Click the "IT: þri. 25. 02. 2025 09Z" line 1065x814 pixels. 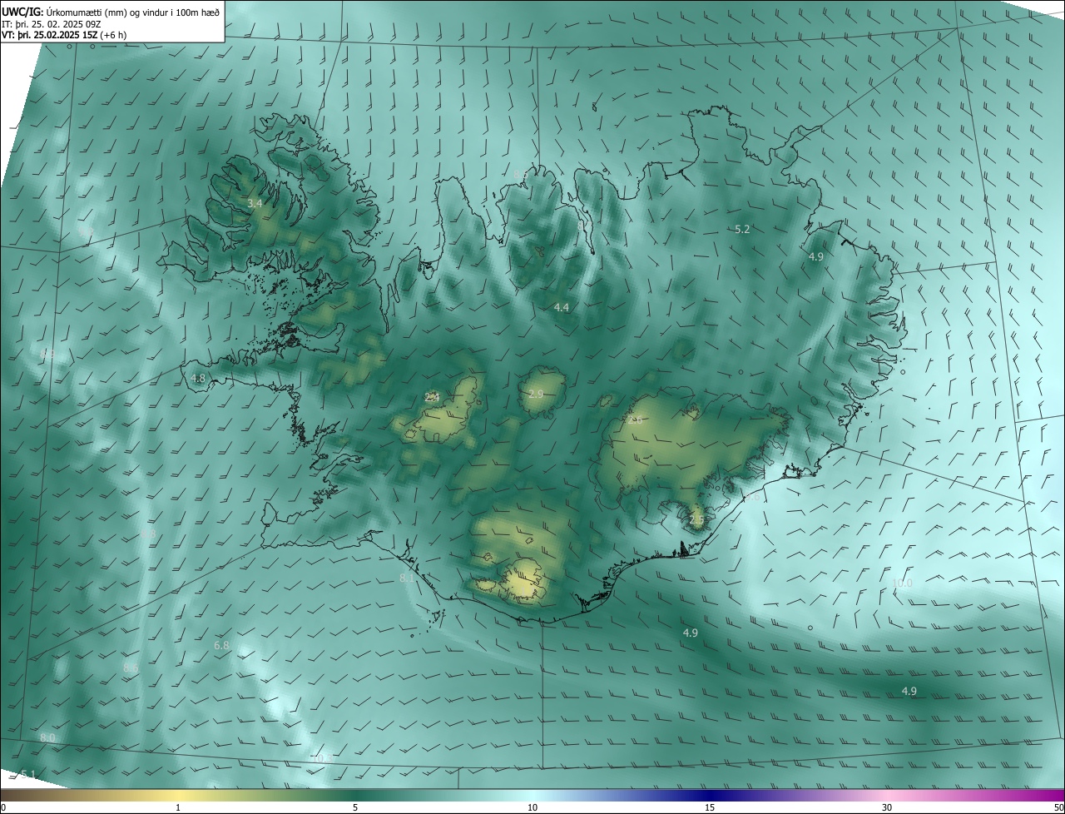[52, 24]
